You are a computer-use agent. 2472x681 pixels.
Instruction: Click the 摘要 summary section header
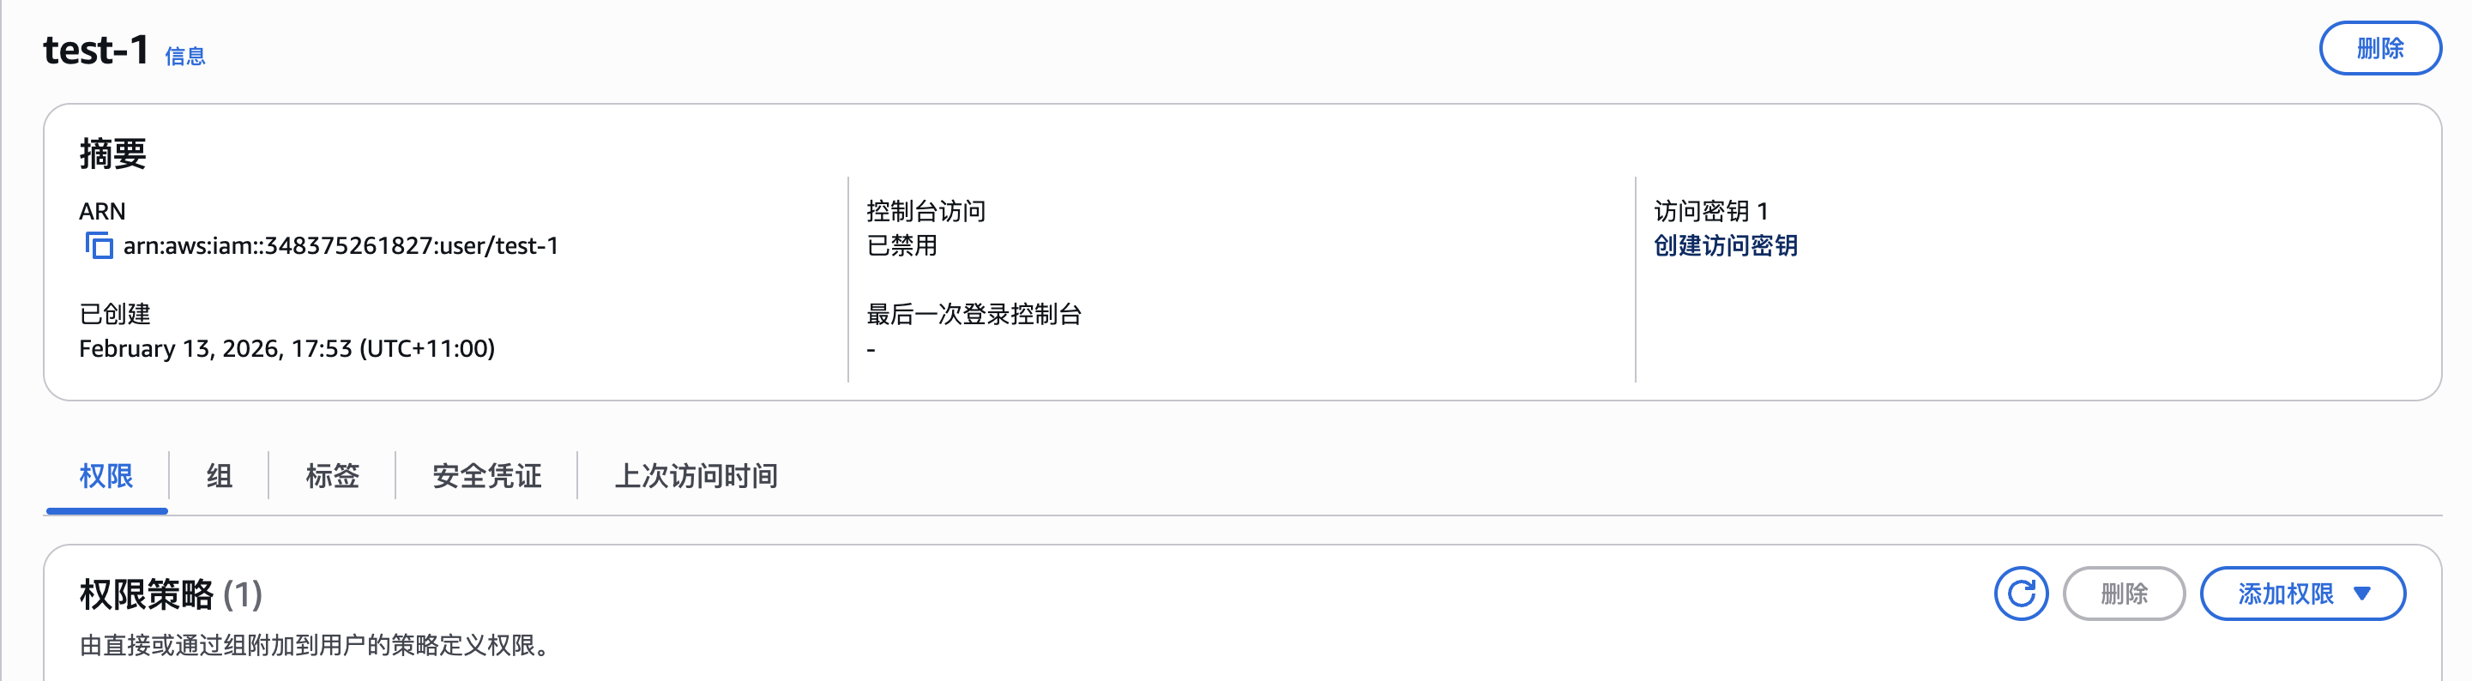point(112,153)
